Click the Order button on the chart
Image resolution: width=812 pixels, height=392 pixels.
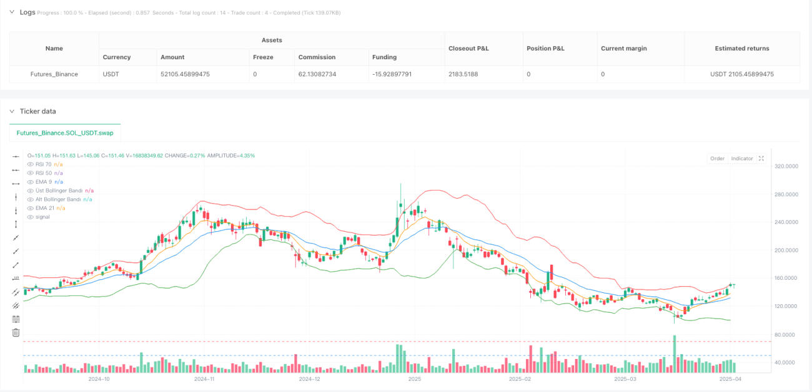pos(717,158)
